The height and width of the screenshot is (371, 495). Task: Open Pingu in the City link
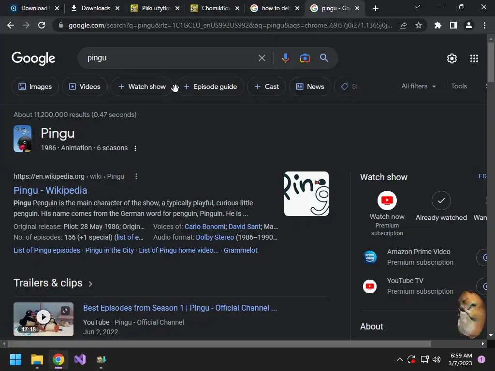coord(110,250)
